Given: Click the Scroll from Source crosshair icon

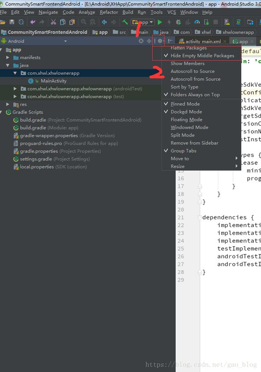Looking at the screenshot, I should coord(141,41).
